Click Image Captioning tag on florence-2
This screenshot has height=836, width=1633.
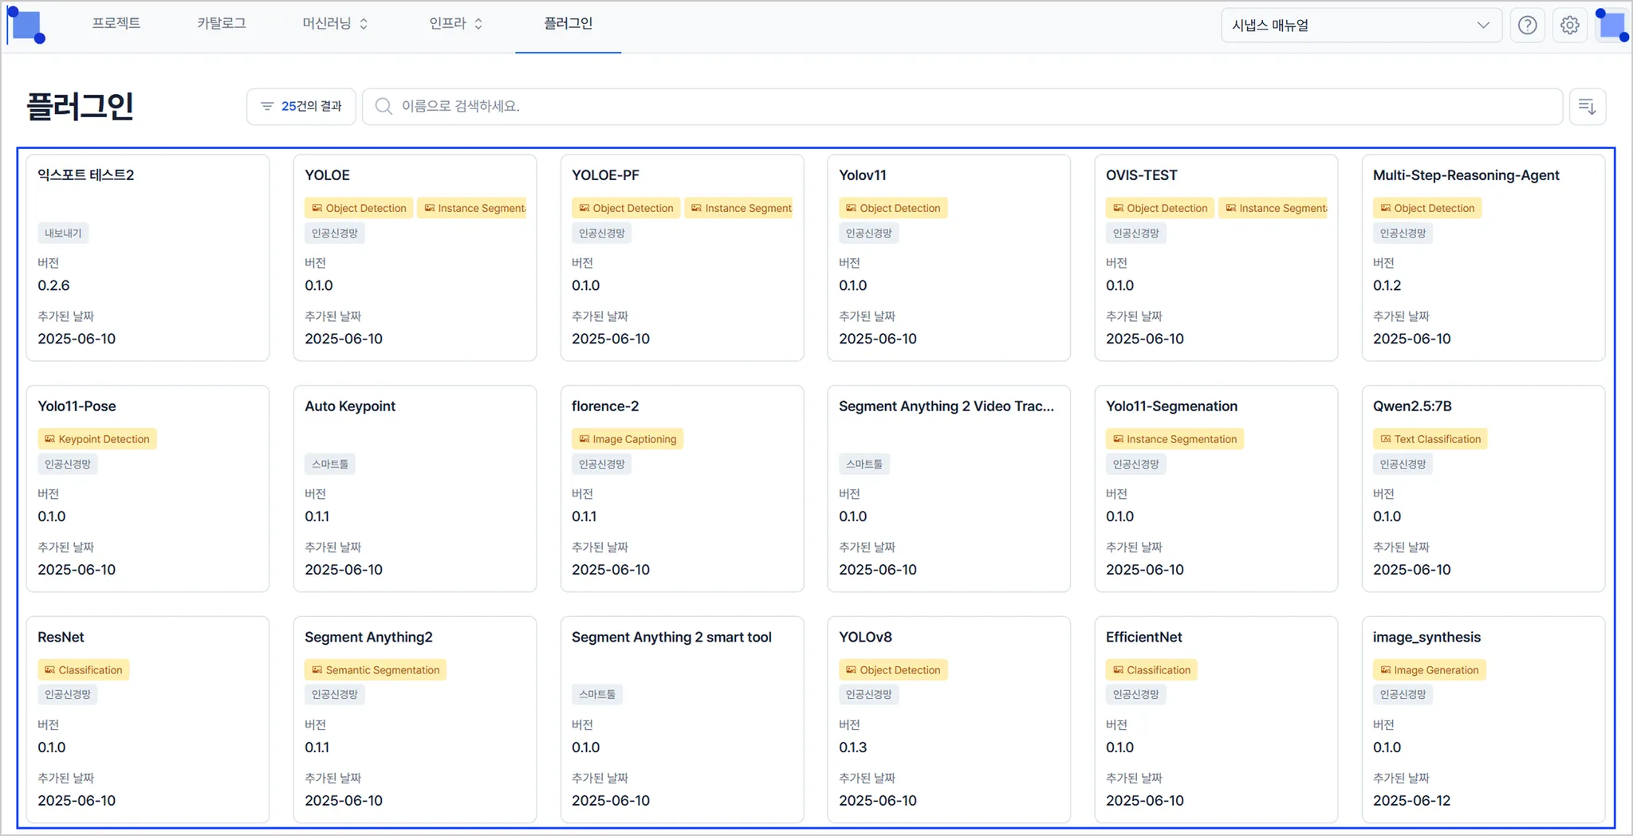pyautogui.click(x=627, y=439)
